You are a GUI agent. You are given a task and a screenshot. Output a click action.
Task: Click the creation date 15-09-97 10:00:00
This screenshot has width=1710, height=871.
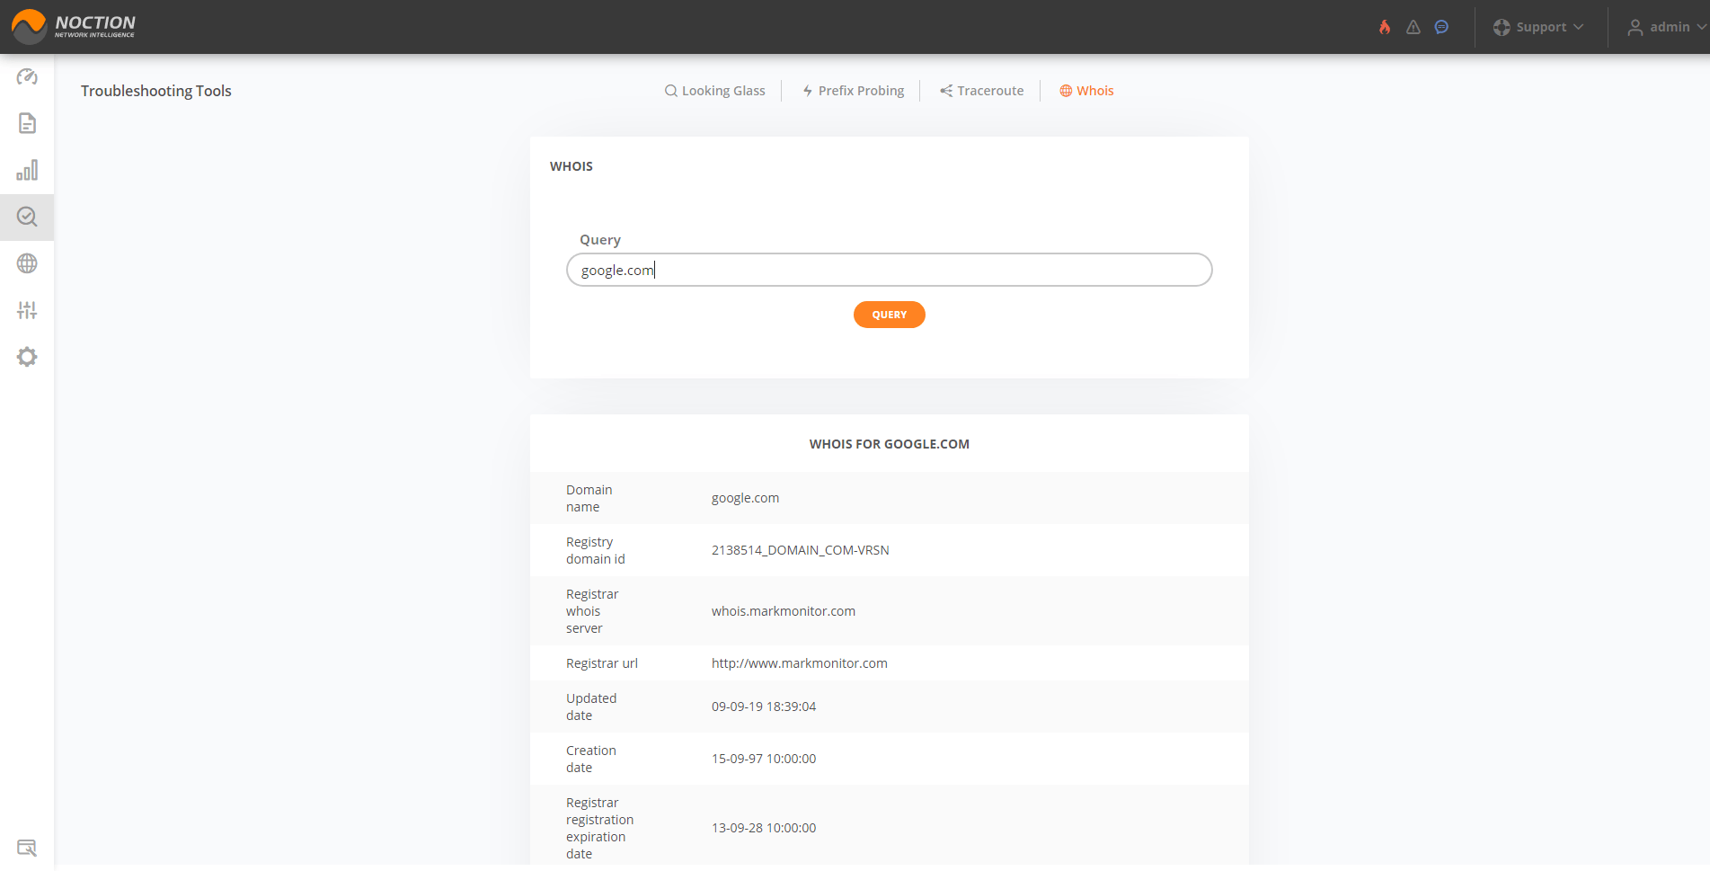click(764, 759)
